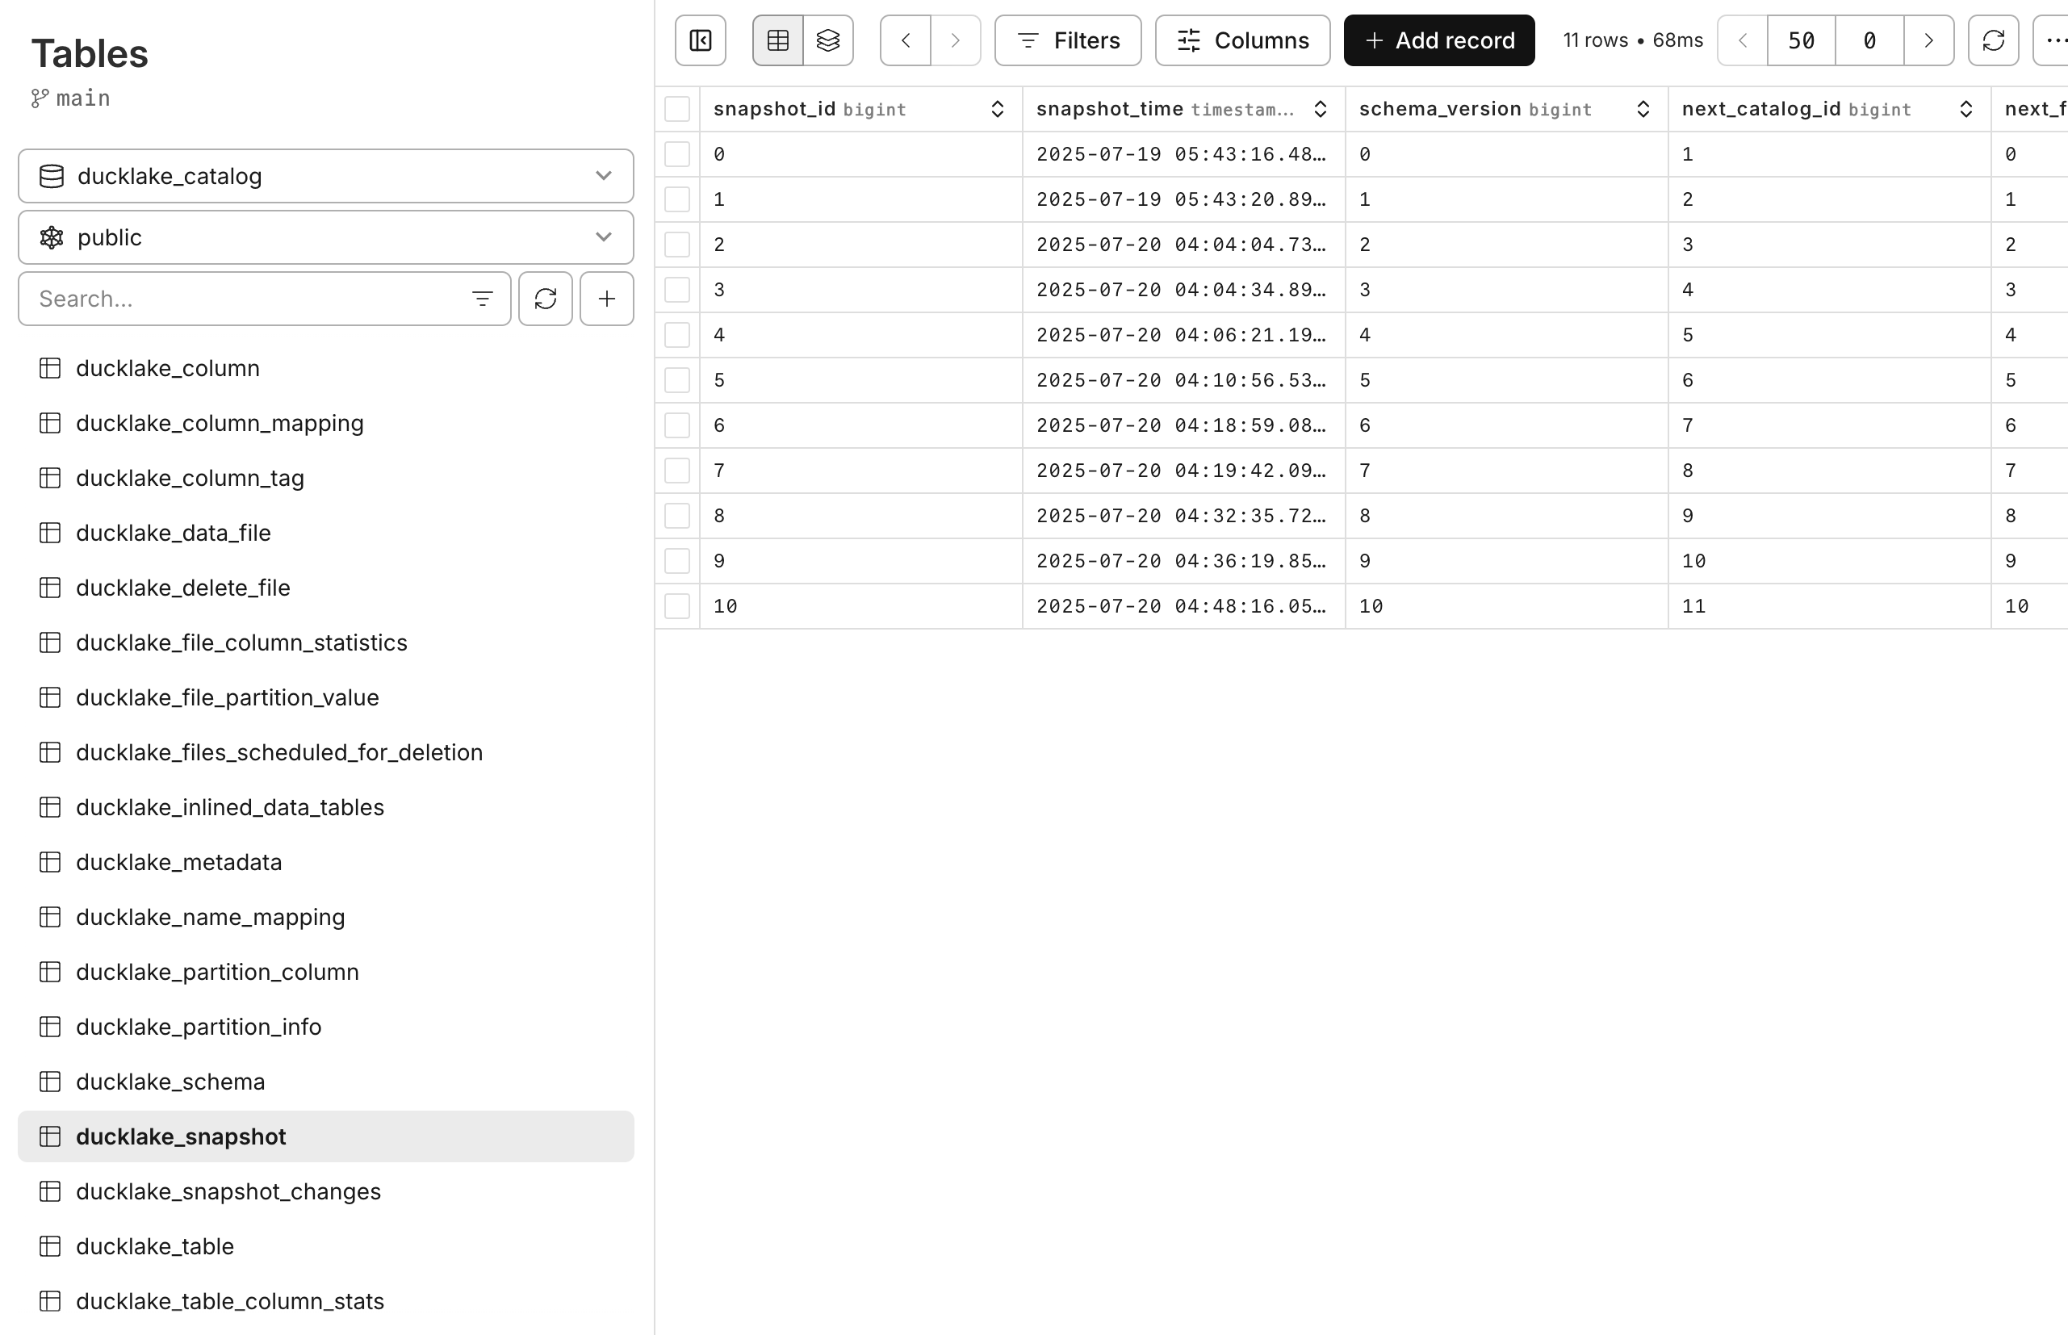Go to the next page of results
The height and width of the screenshot is (1335, 2068).
1928,40
